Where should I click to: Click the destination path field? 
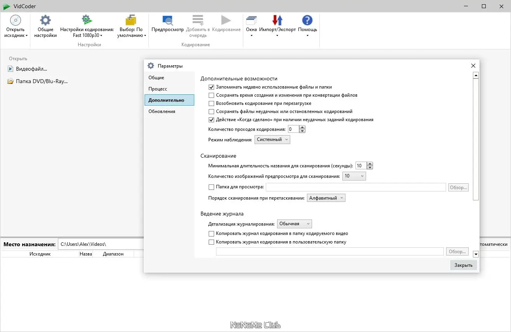[101, 244]
